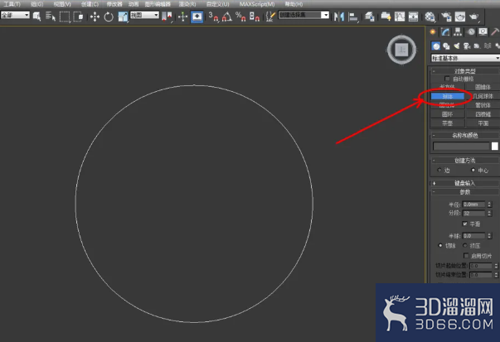Open the Layer Manager icon

click(x=370, y=17)
